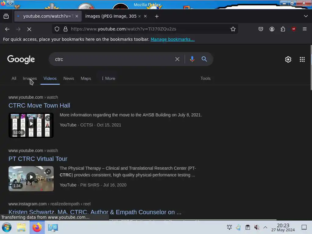
Task: Submit search with magnifier icon
Action: click(x=204, y=59)
